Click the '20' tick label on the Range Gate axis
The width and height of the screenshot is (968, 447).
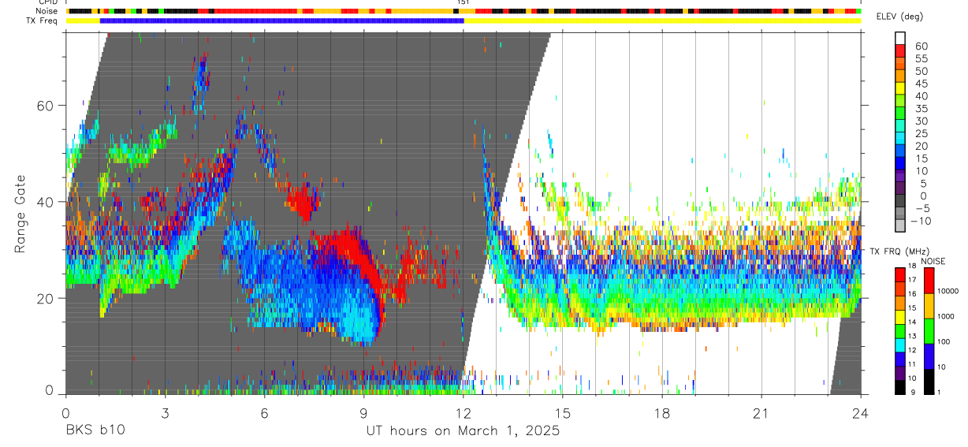click(45, 298)
